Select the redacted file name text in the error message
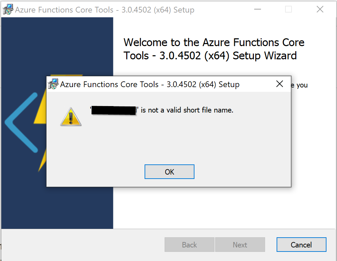Viewport: 337px width, 261px height. tap(113, 110)
